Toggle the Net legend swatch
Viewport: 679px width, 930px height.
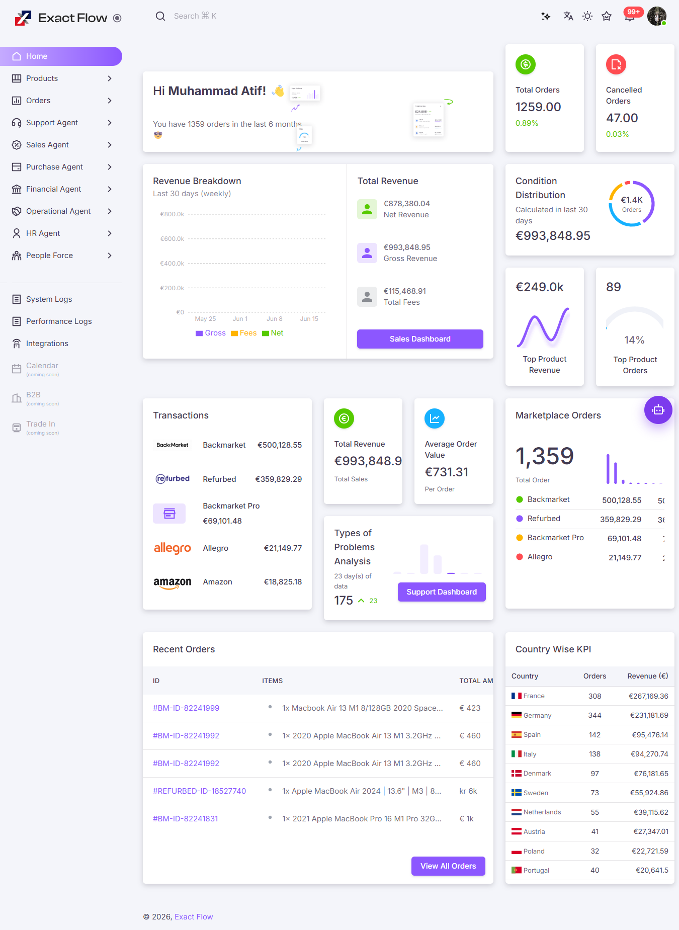(x=266, y=333)
